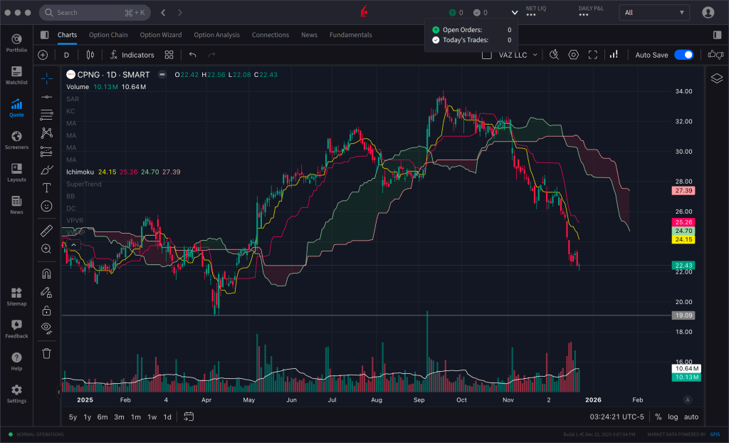
Task: Activate the magnet snap mode
Action: pos(46,273)
